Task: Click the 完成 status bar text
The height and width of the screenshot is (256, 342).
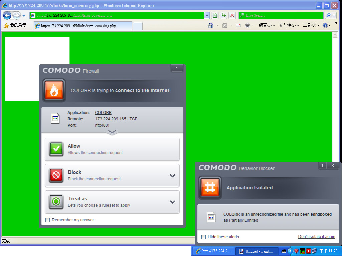Action: [x=6, y=241]
